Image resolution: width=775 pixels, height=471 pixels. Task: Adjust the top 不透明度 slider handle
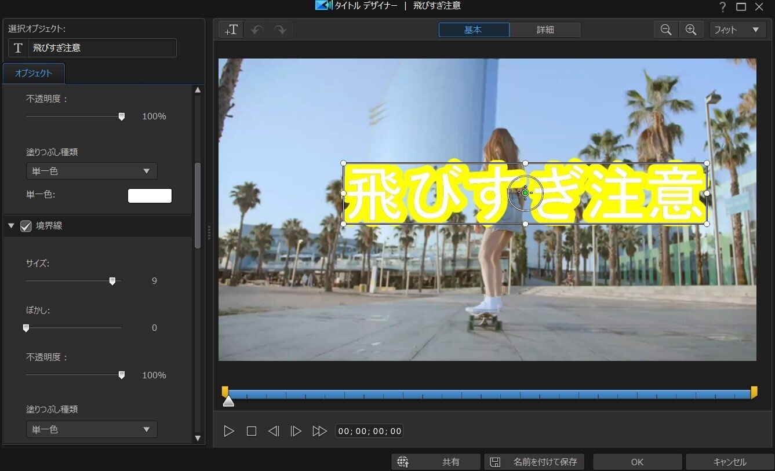click(x=121, y=116)
